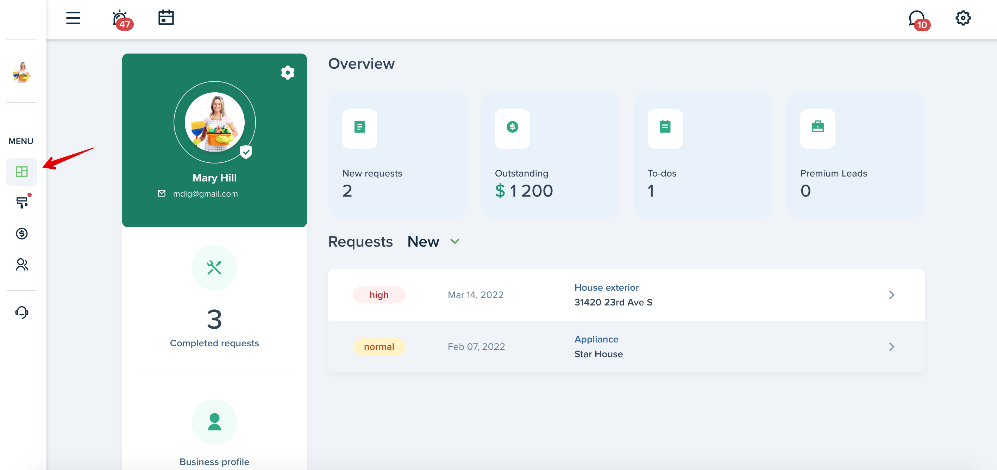Click the Feb 07, 2022 date
This screenshot has height=470, width=997.
476,346
